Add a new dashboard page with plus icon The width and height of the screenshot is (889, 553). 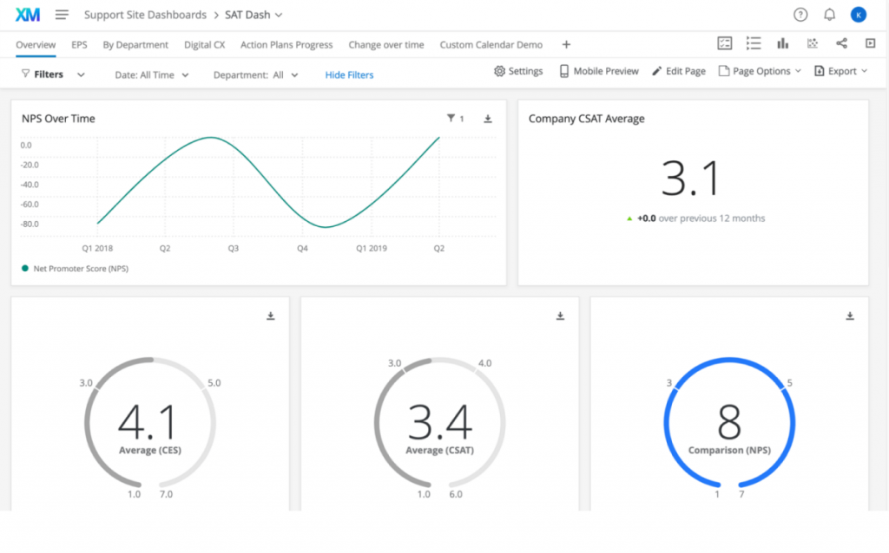point(566,45)
